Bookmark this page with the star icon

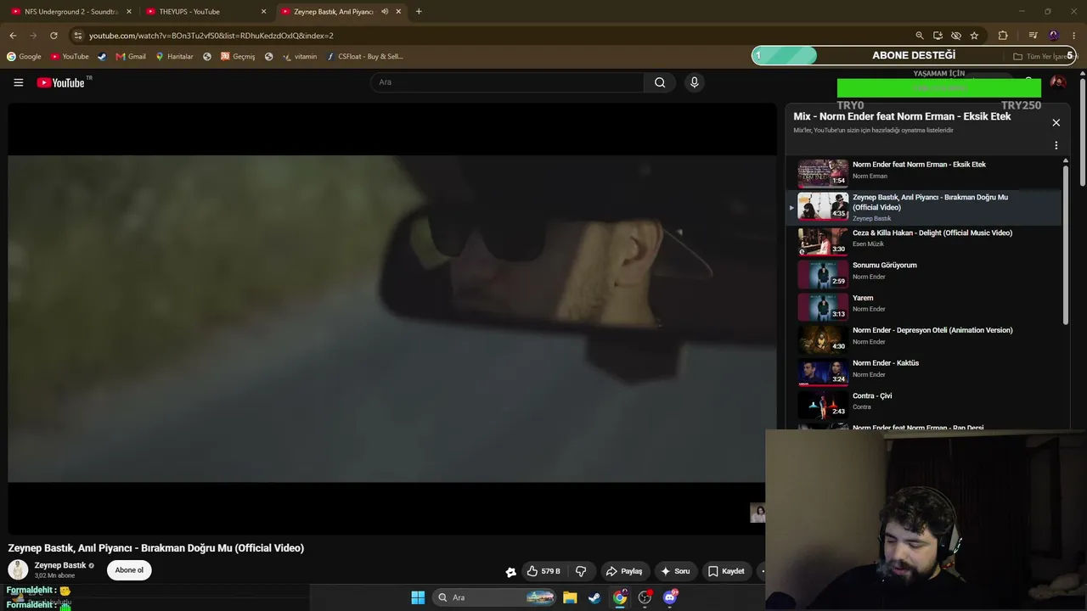point(974,36)
